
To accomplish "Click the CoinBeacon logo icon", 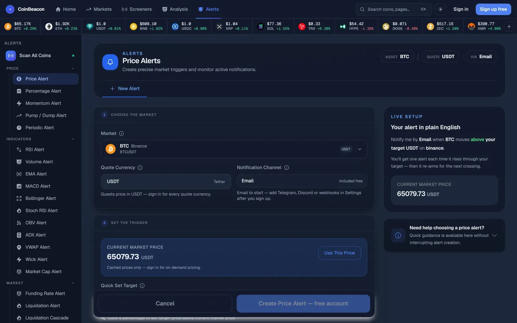I will (10, 9).
